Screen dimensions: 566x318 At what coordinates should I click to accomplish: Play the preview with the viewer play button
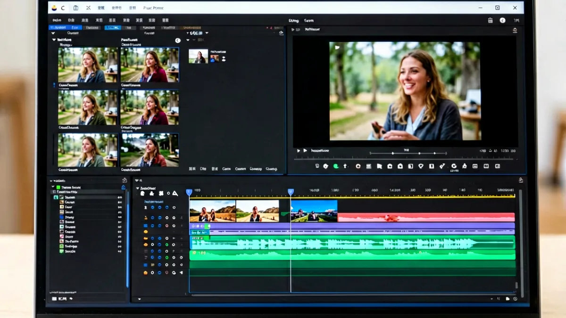coord(305,151)
